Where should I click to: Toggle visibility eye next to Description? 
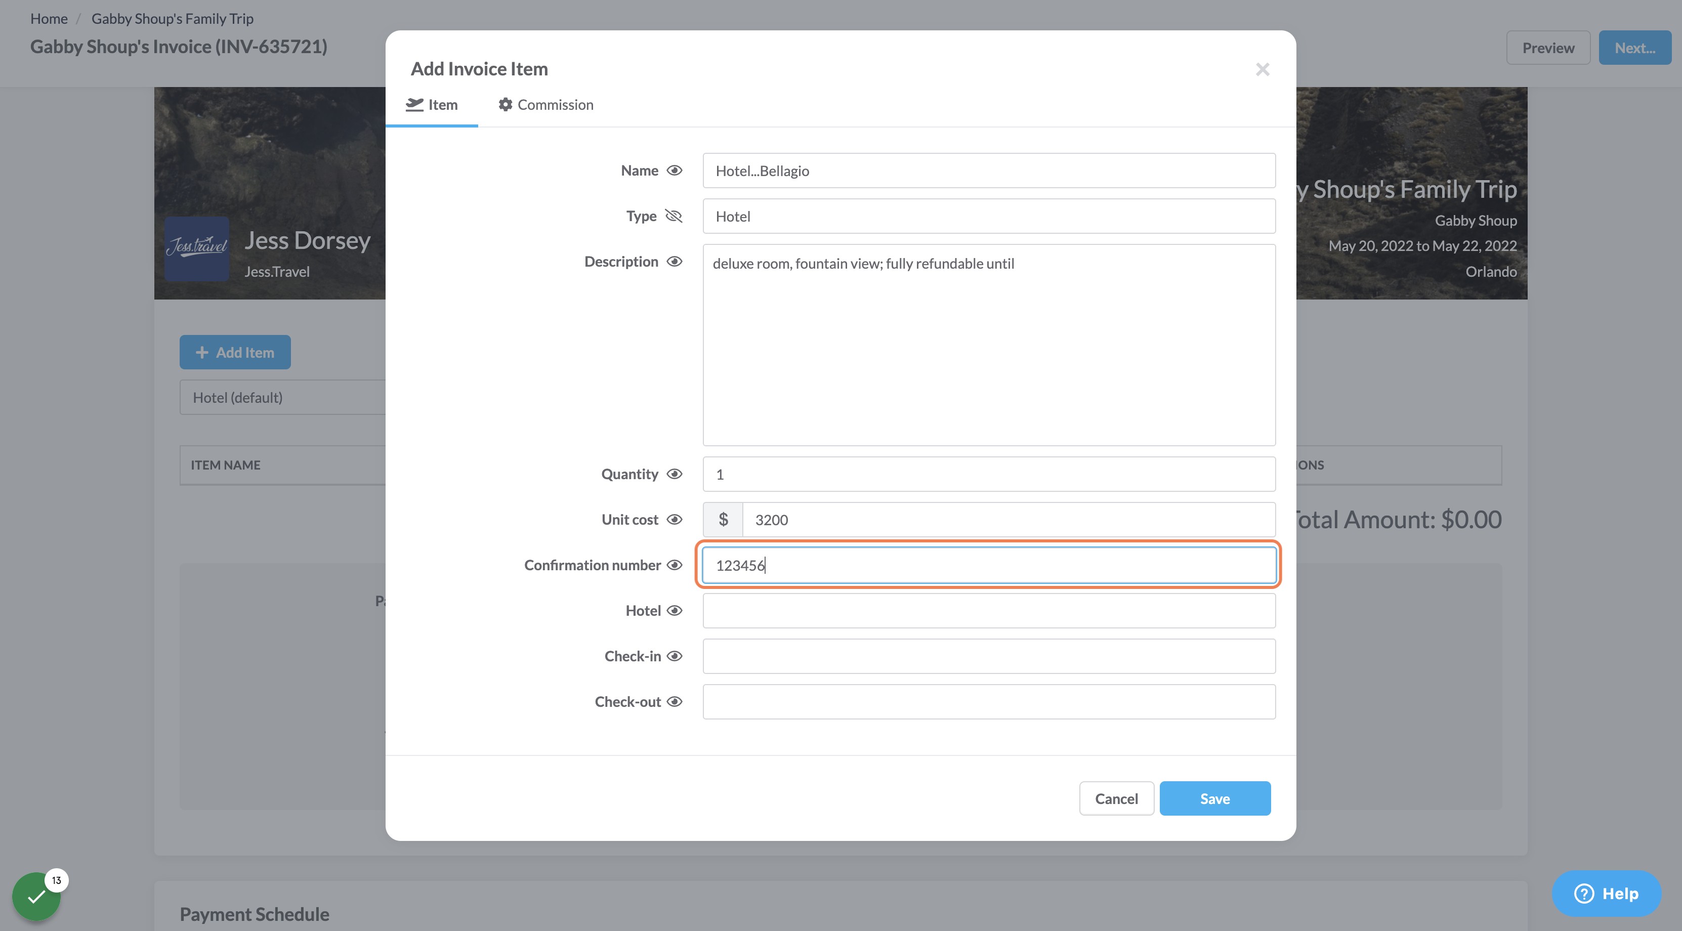[x=674, y=262]
